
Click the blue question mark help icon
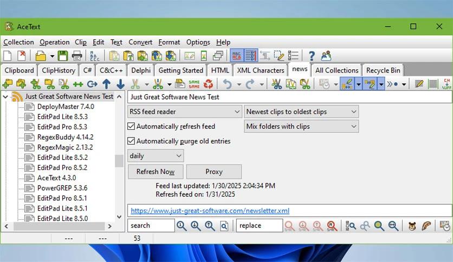pyautogui.click(x=312, y=56)
